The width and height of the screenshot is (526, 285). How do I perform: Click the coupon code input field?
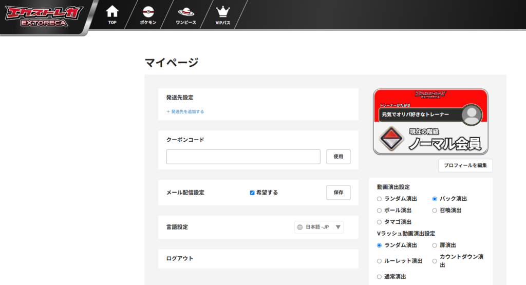coord(243,157)
